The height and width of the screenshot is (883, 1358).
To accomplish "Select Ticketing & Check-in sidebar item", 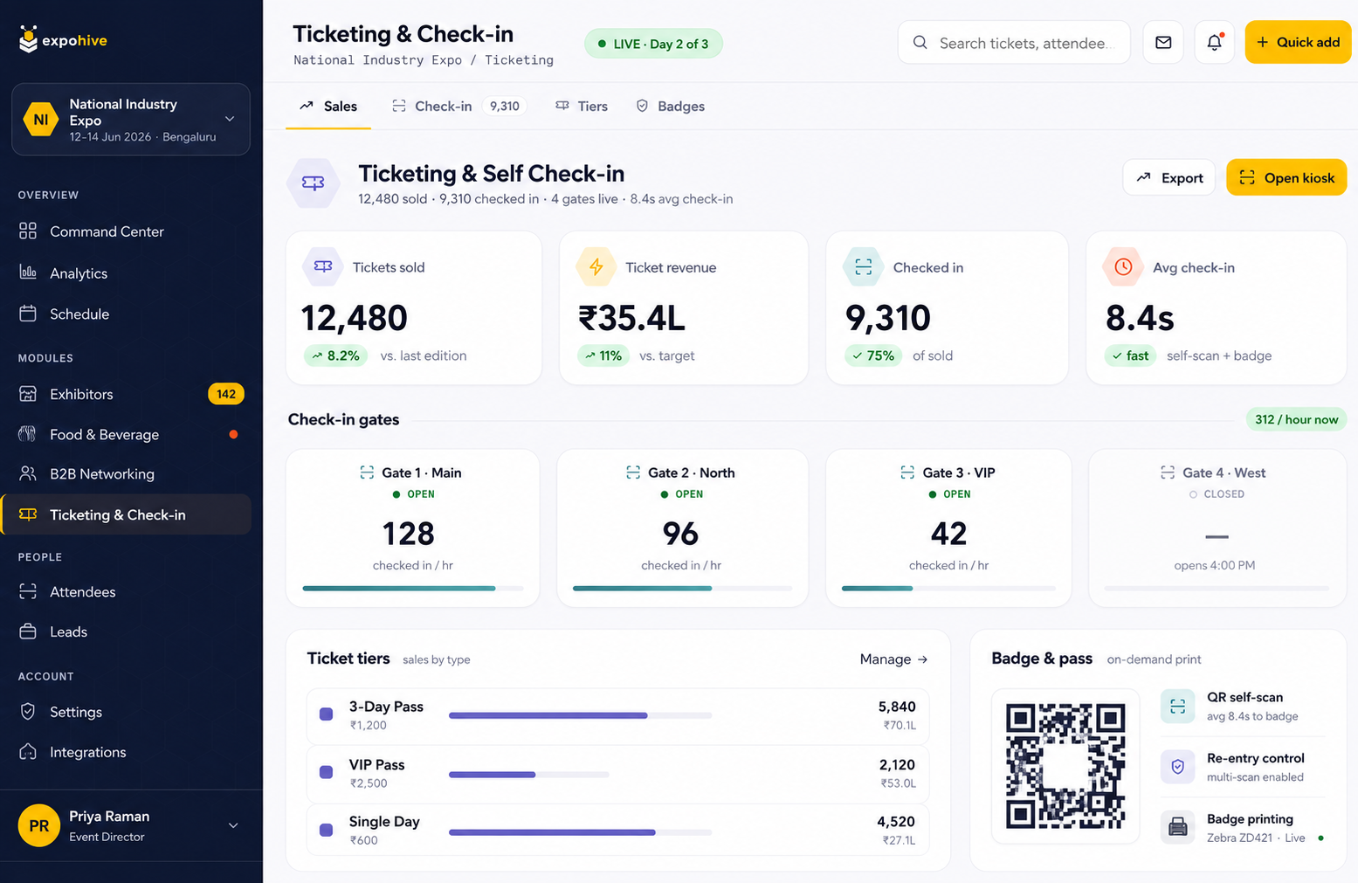I will tap(126, 514).
